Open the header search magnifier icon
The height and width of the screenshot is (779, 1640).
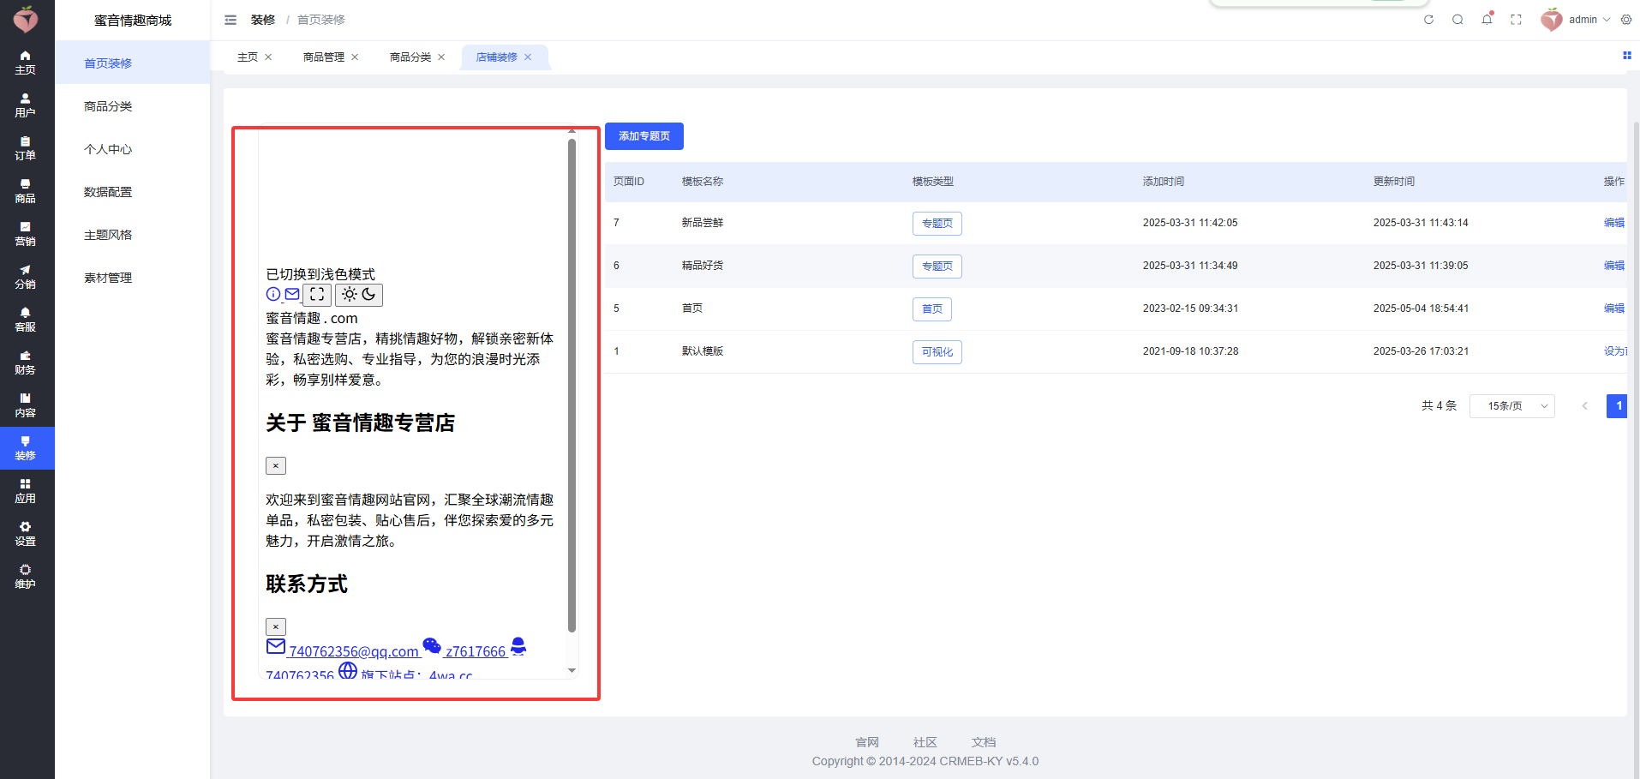[x=1457, y=20]
